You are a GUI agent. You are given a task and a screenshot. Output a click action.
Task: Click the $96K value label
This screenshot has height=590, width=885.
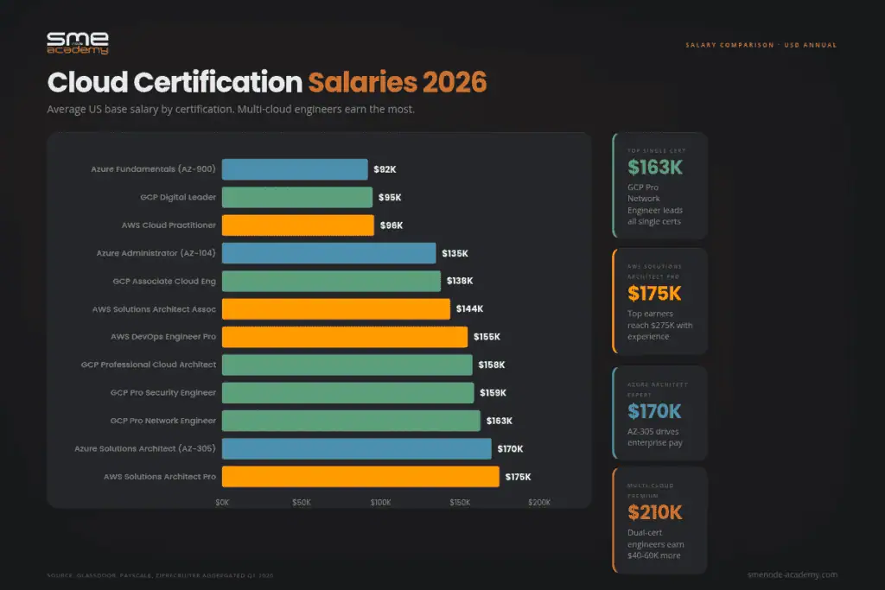tap(392, 225)
